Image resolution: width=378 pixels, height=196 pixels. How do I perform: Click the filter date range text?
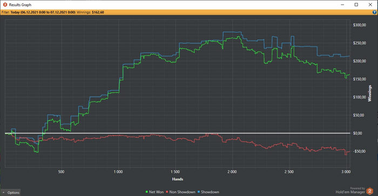coord(43,12)
